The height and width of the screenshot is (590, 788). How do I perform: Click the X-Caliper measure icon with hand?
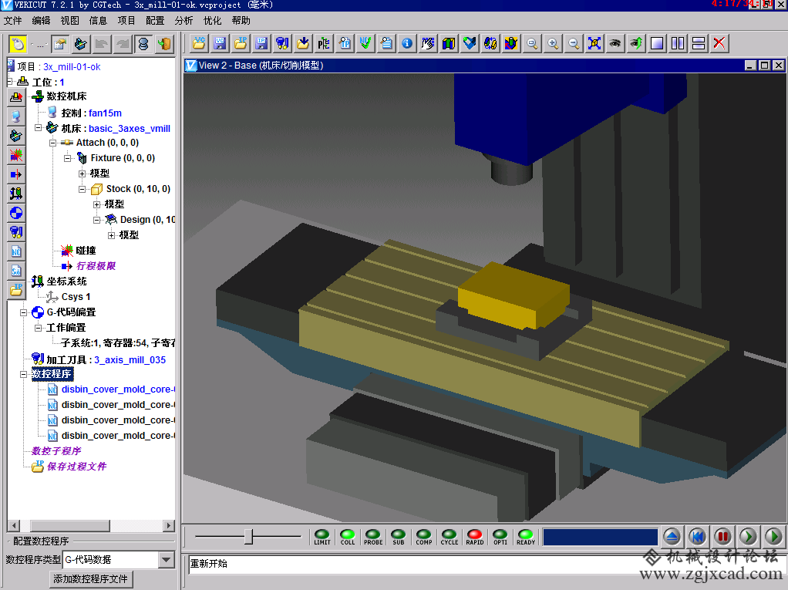428,43
